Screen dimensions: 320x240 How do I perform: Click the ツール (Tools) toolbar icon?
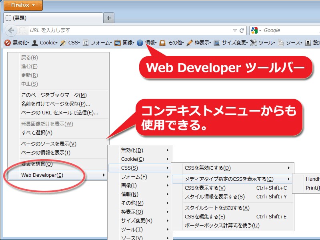[253, 42]
